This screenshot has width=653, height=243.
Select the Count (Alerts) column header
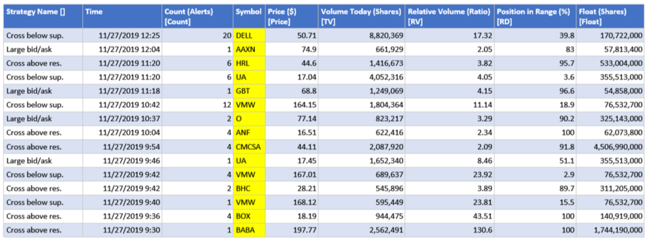[x=198, y=16]
